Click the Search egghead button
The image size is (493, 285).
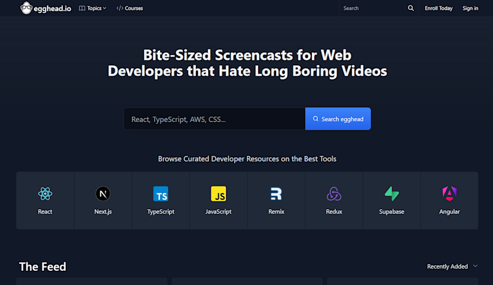(x=338, y=119)
